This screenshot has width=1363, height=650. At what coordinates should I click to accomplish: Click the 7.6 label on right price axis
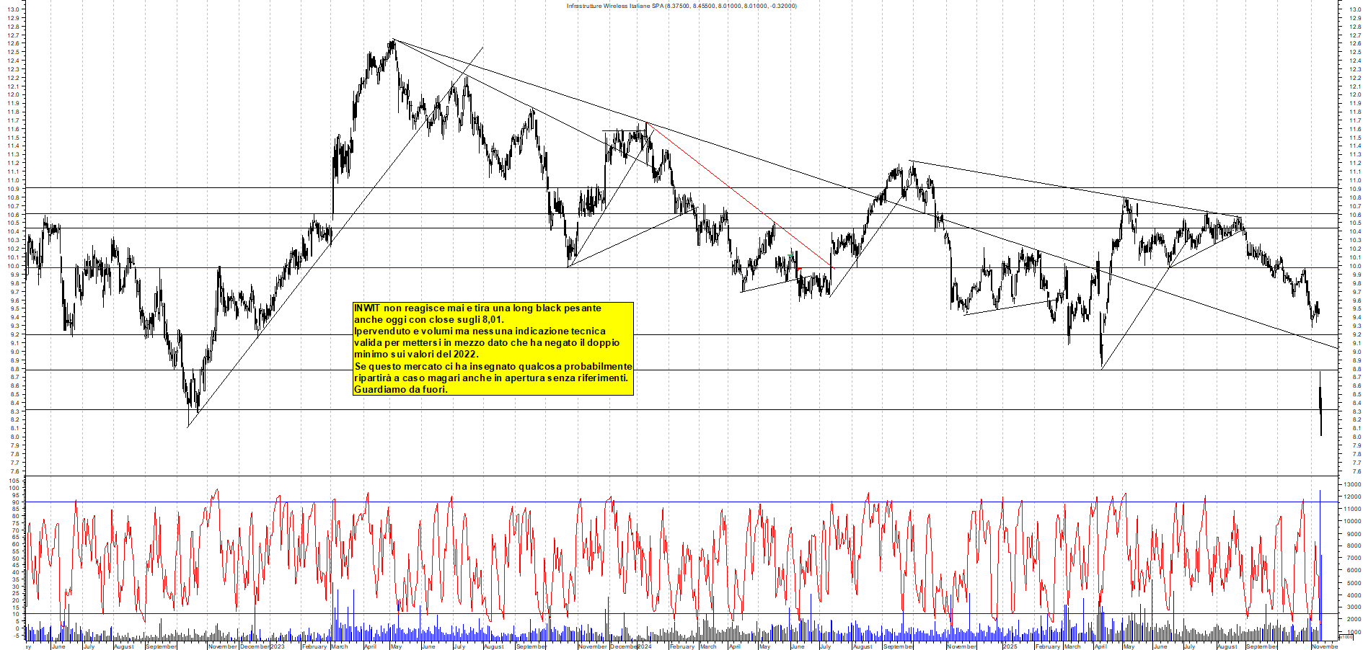click(1354, 471)
